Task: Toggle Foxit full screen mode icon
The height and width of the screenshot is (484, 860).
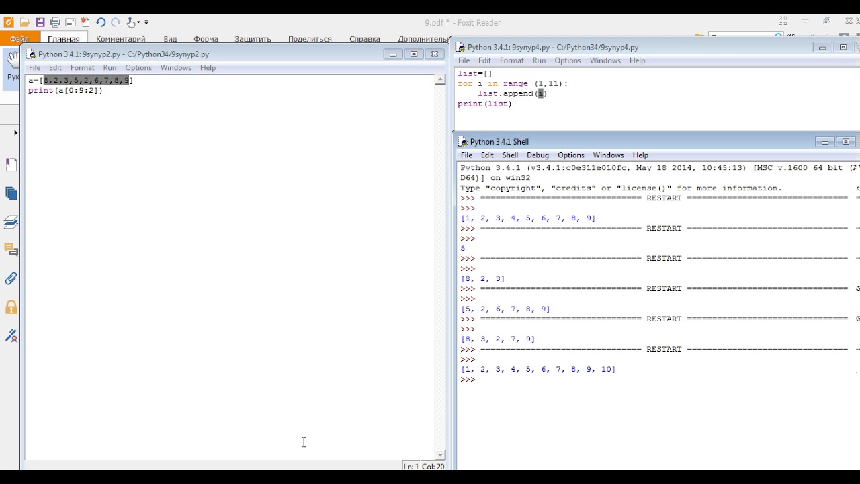Action: pyautogui.click(x=783, y=22)
